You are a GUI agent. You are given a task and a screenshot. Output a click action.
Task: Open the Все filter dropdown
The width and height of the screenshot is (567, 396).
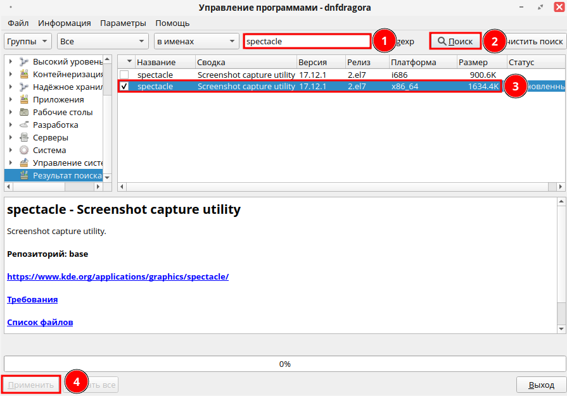(102, 41)
